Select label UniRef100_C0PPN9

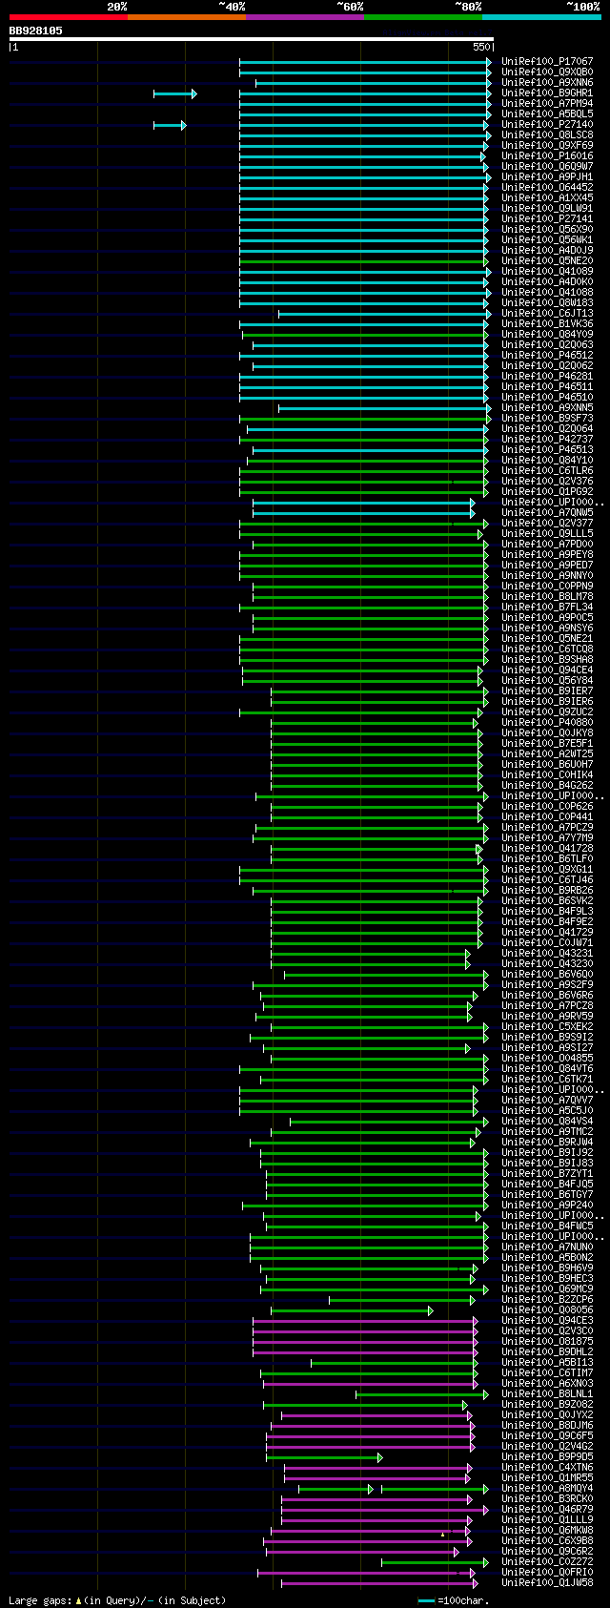pos(547,587)
